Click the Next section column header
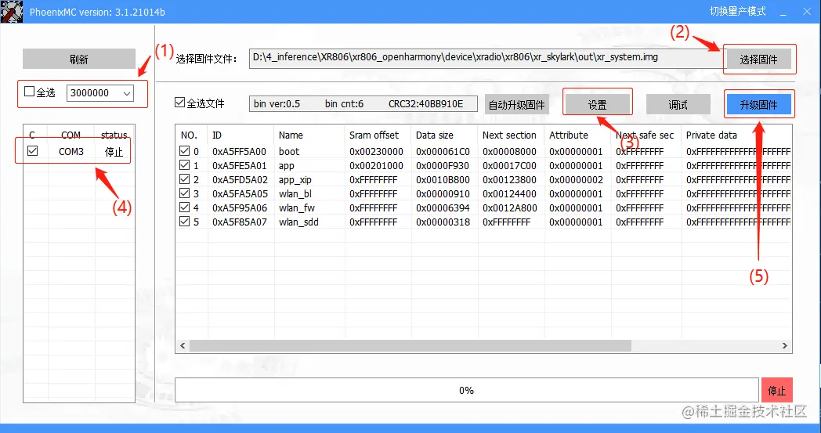Viewport: 821px width, 433px height. tap(509, 135)
